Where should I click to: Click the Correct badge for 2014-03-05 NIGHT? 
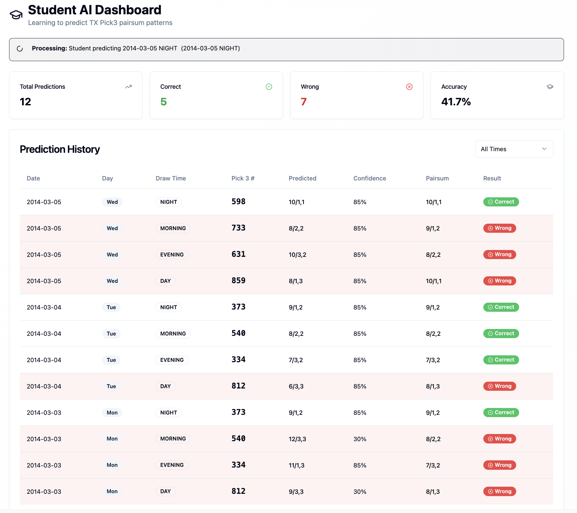click(501, 202)
